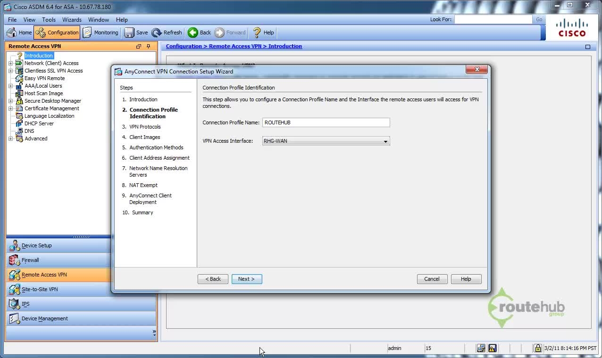The height and width of the screenshot is (358, 602).
Task: Maximize the Introduction content pane
Action: pos(588,47)
